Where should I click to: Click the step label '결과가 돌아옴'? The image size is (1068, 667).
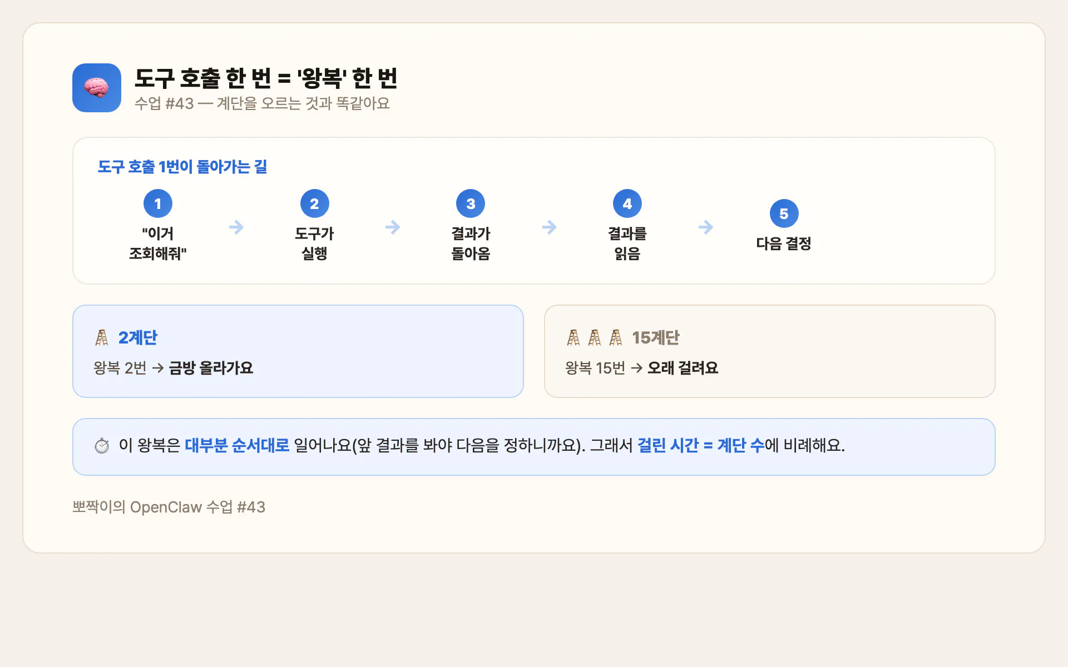tap(471, 243)
